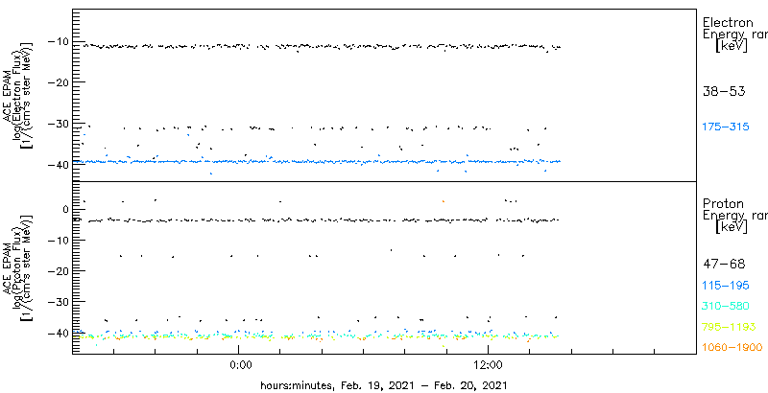Click the -30 tick label on electron plot
This screenshot has width=768, height=393.
point(59,124)
